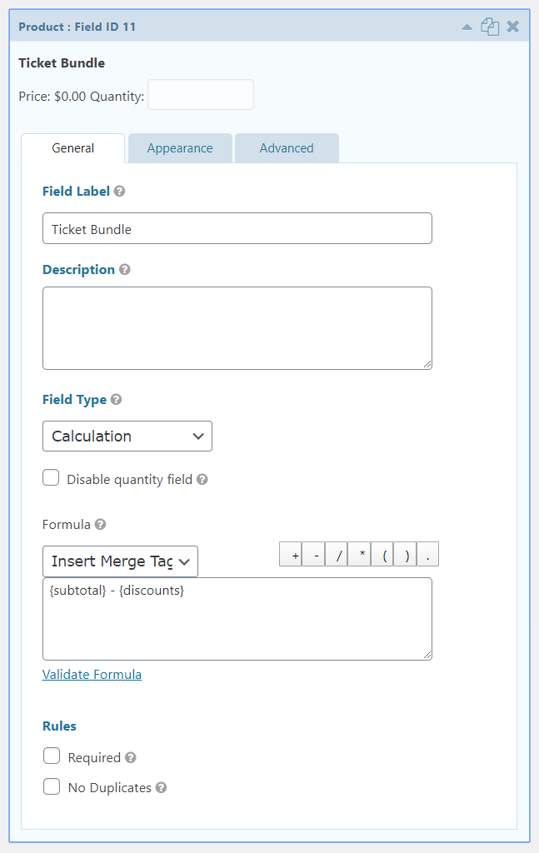Click the Validate Formula link
539x853 pixels.
[x=92, y=674]
